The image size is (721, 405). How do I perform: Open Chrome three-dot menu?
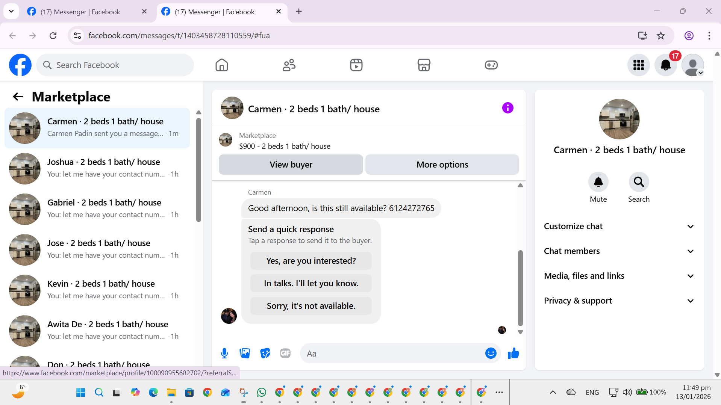709,36
